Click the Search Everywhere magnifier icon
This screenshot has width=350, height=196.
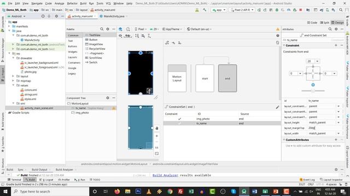(341, 10)
